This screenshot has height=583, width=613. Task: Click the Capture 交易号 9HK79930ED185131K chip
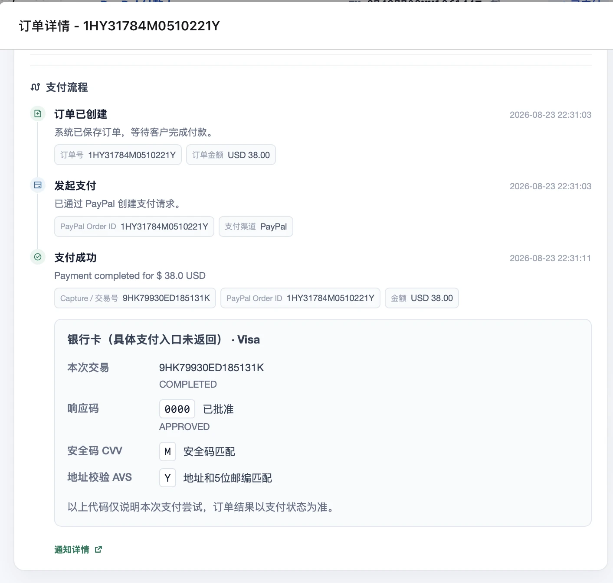tap(135, 298)
